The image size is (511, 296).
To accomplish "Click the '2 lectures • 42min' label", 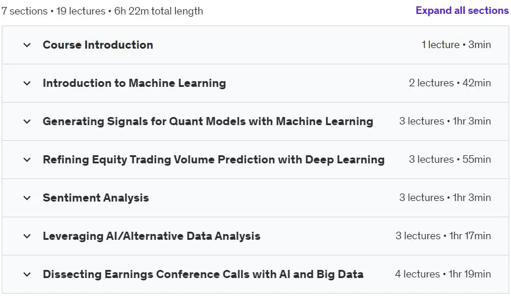I will pyautogui.click(x=450, y=83).
